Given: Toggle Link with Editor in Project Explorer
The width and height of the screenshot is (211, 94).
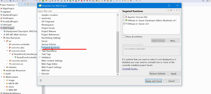Looking at the screenshot, I should pos(28,4).
